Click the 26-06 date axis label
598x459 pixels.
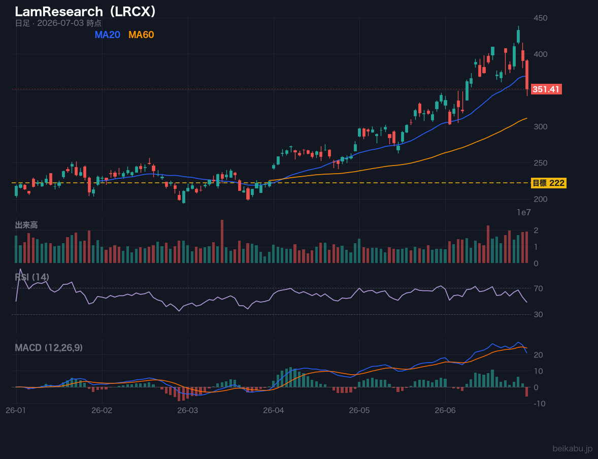tap(445, 410)
